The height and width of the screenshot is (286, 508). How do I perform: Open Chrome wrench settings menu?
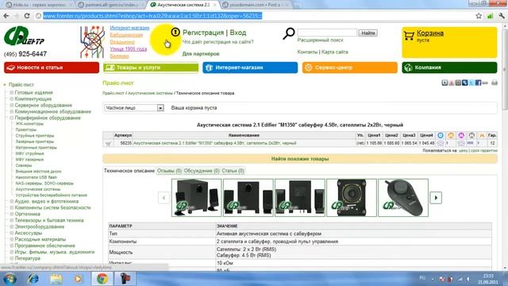click(502, 16)
